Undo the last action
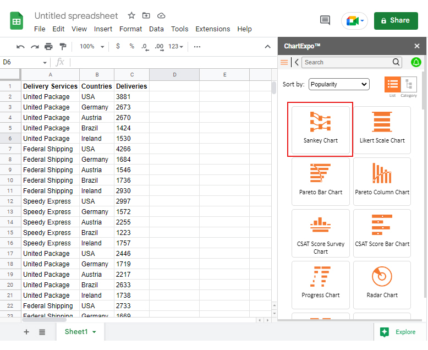Viewport: 428px width, 350px height. pyautogui.click(x=20, y=47)
